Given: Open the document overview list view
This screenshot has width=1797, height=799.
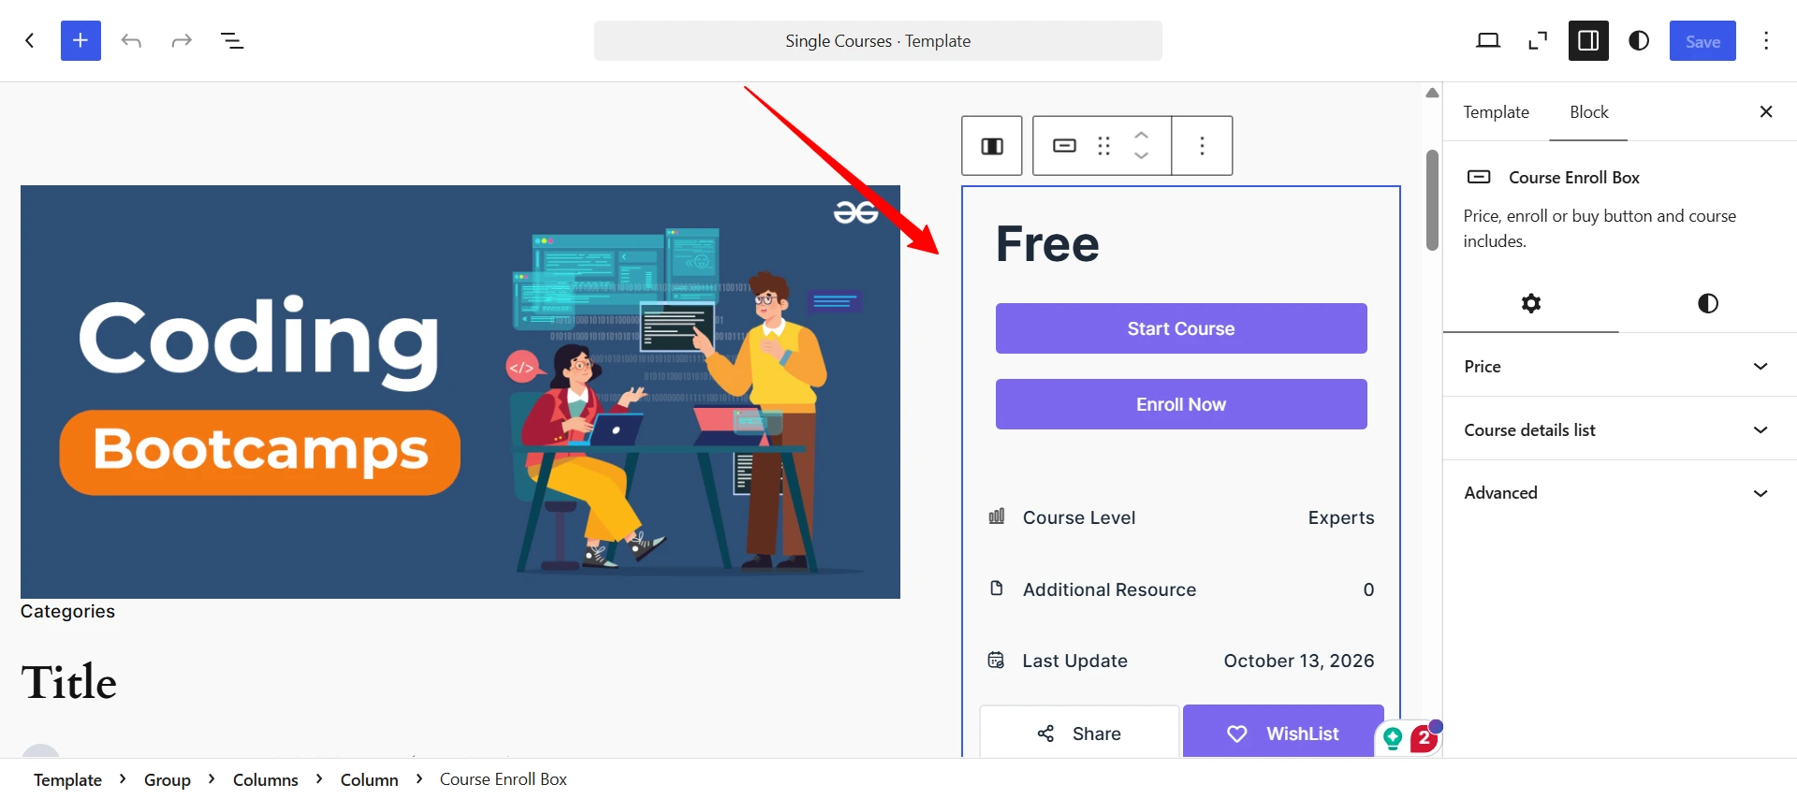Looking at the screenshot, I should point(232,40).
